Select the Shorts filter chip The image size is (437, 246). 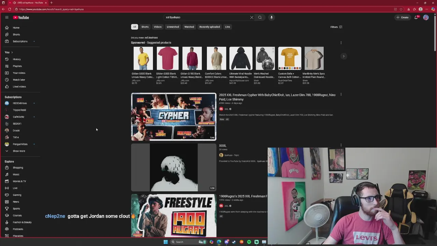tap(145, 27)
